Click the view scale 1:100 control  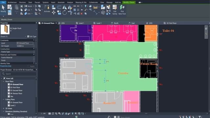coord(43,114)
